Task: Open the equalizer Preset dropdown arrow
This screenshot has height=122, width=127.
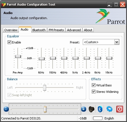Action: (117, 42)
